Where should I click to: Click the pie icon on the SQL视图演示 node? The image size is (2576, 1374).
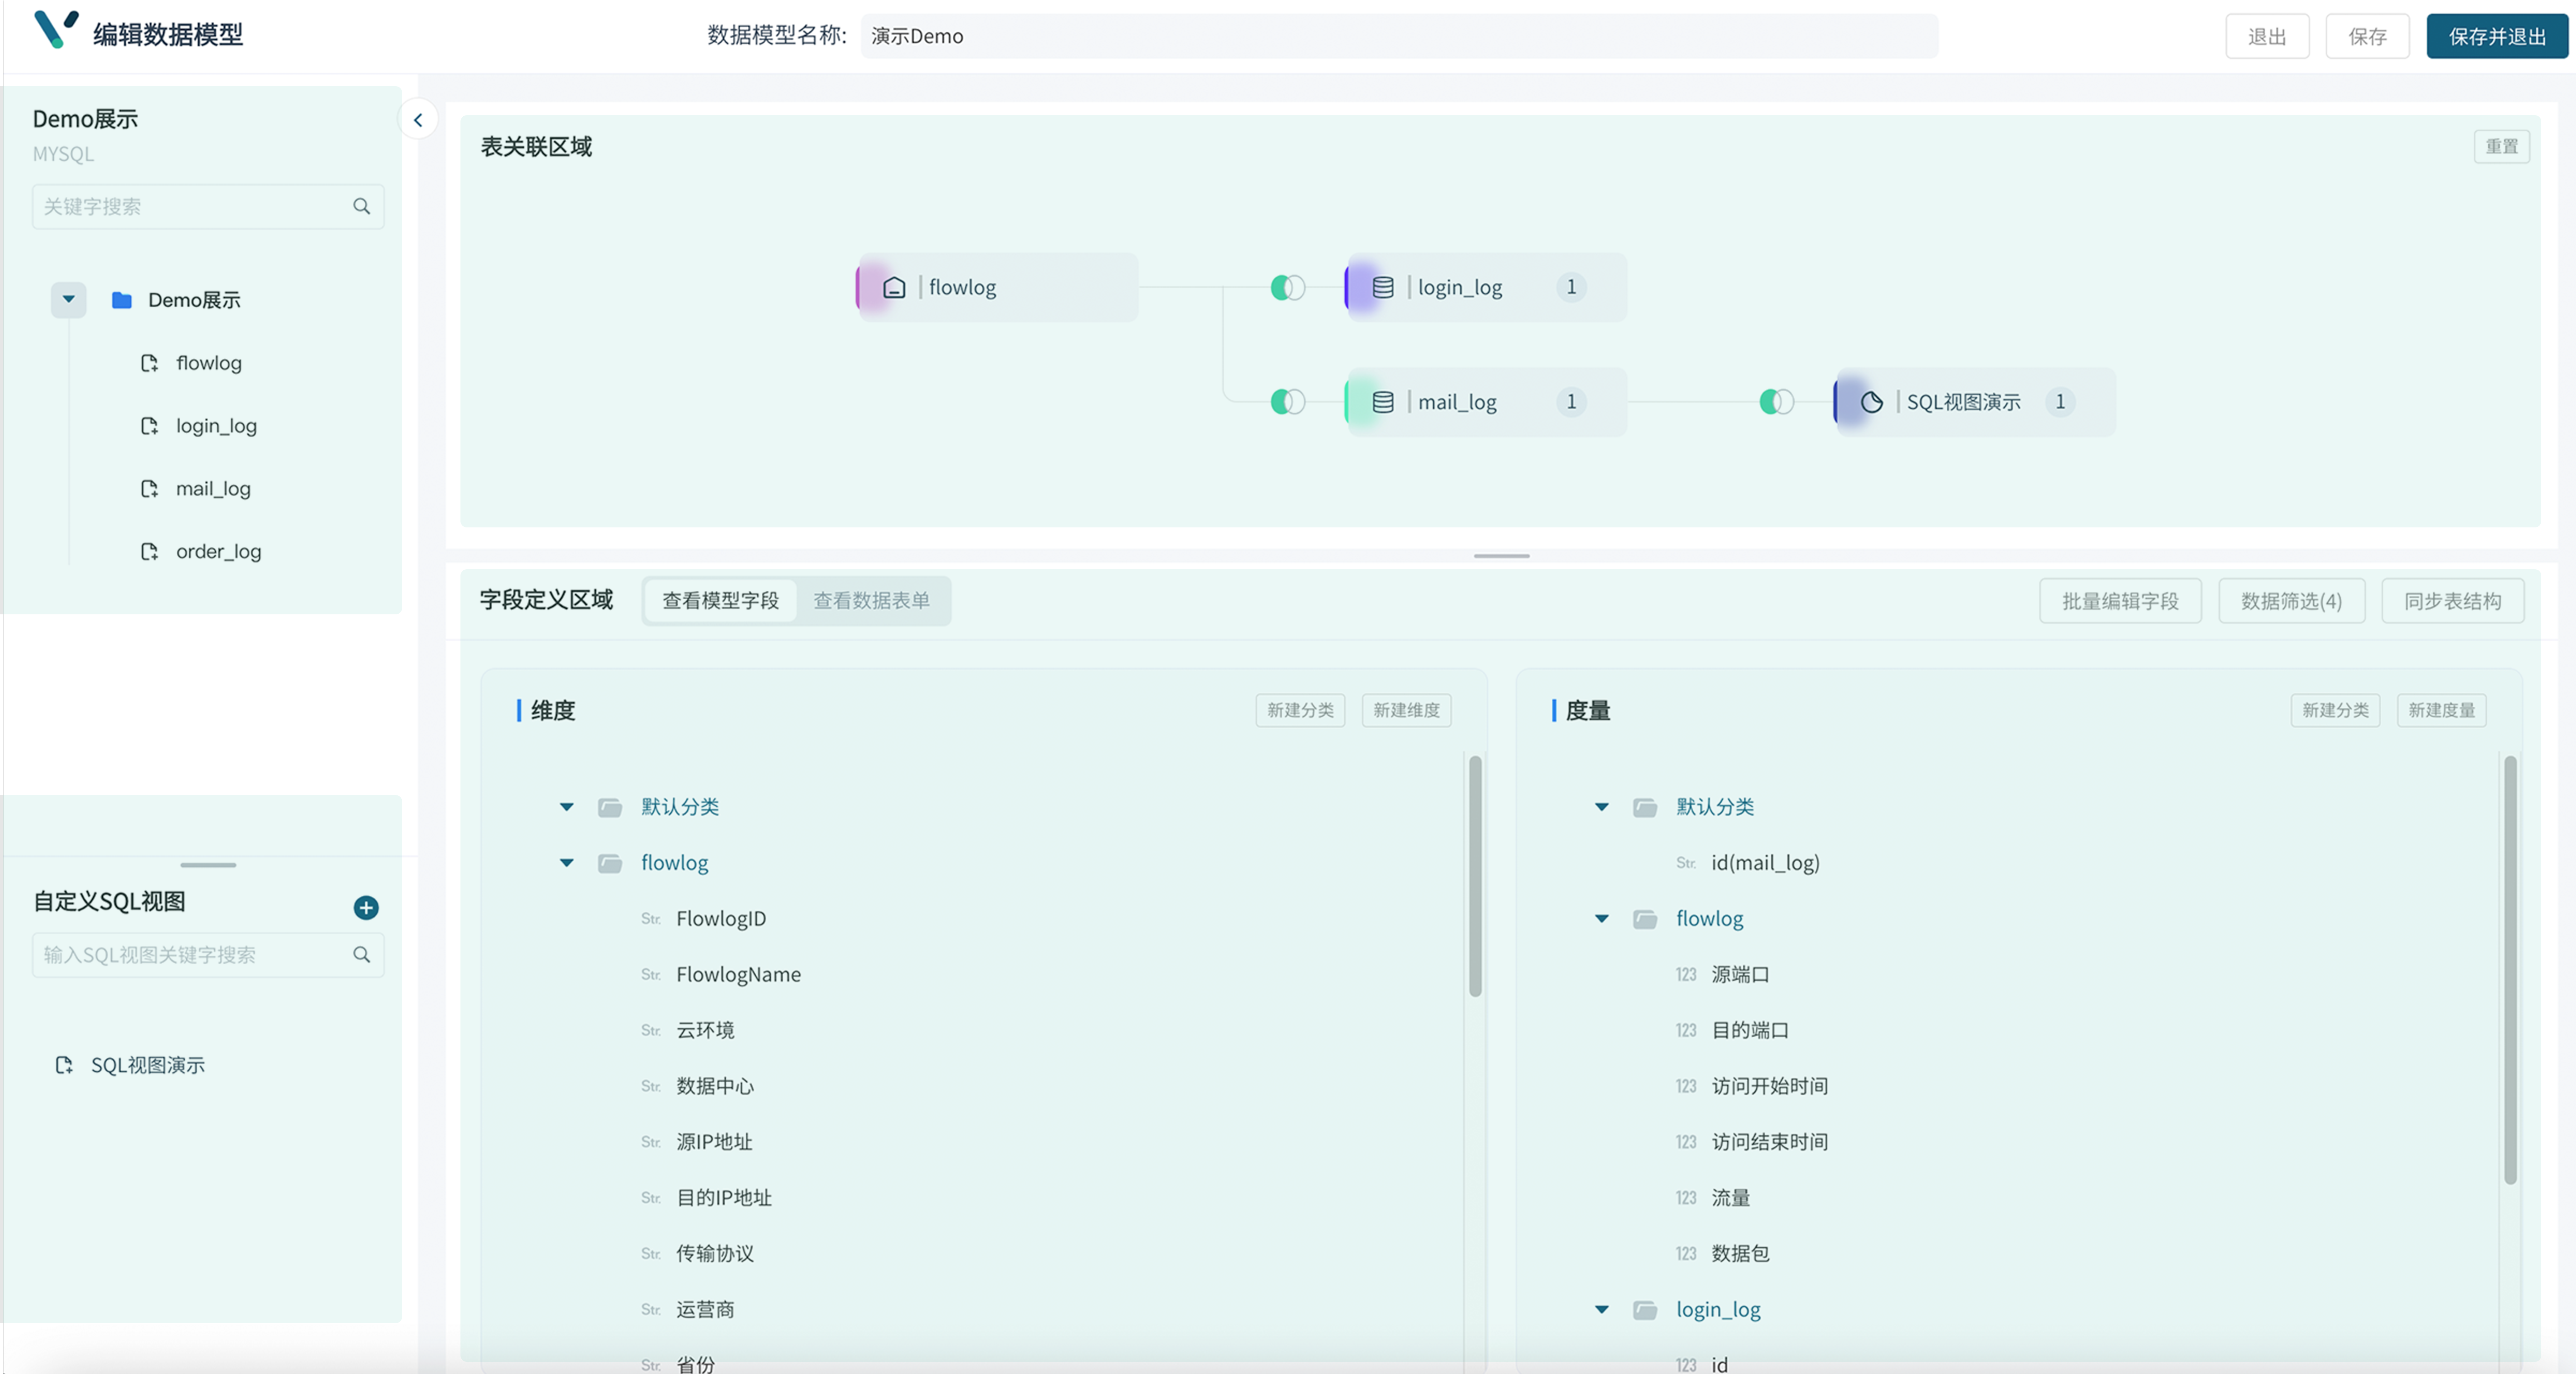point(1871,401)
